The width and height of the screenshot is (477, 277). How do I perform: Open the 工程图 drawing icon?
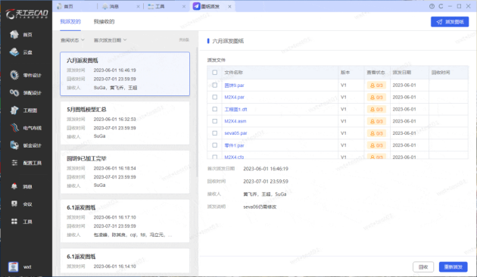pyautogui.click(x=14, y=110)
